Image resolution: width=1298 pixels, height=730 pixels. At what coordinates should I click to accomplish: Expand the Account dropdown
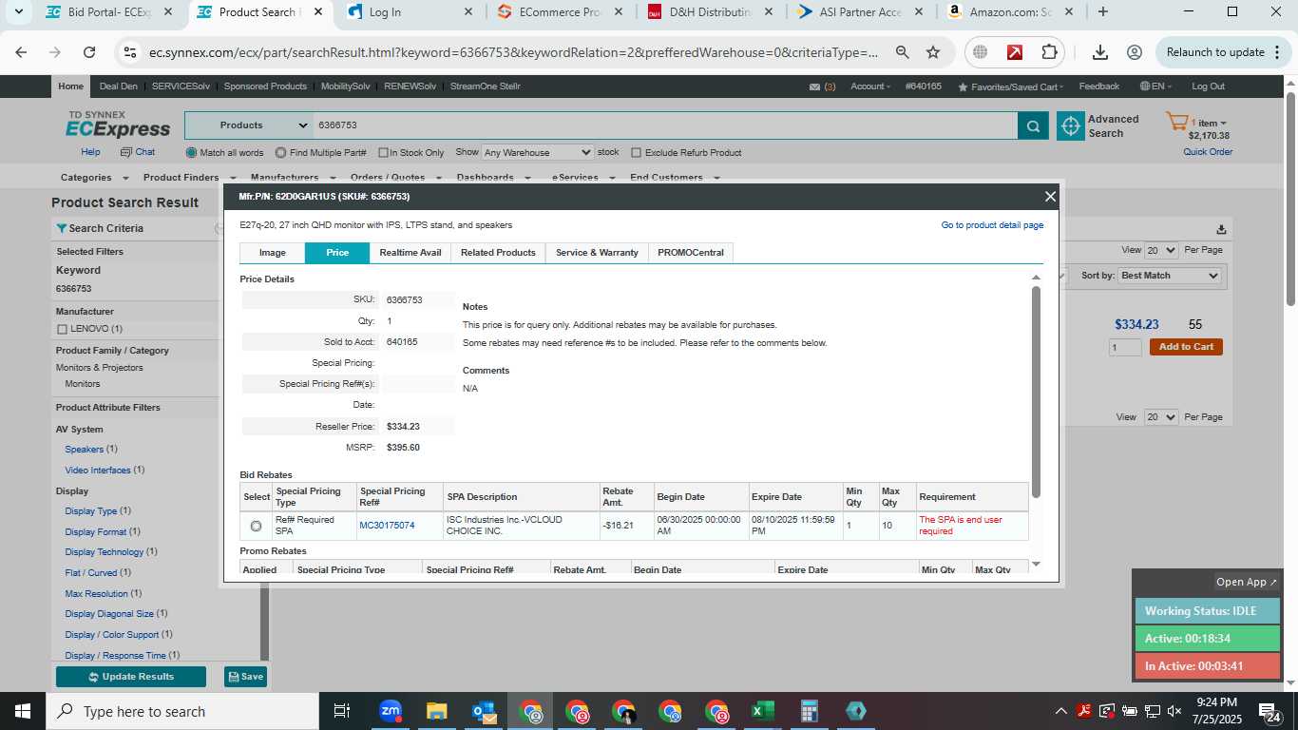point(870,86)
